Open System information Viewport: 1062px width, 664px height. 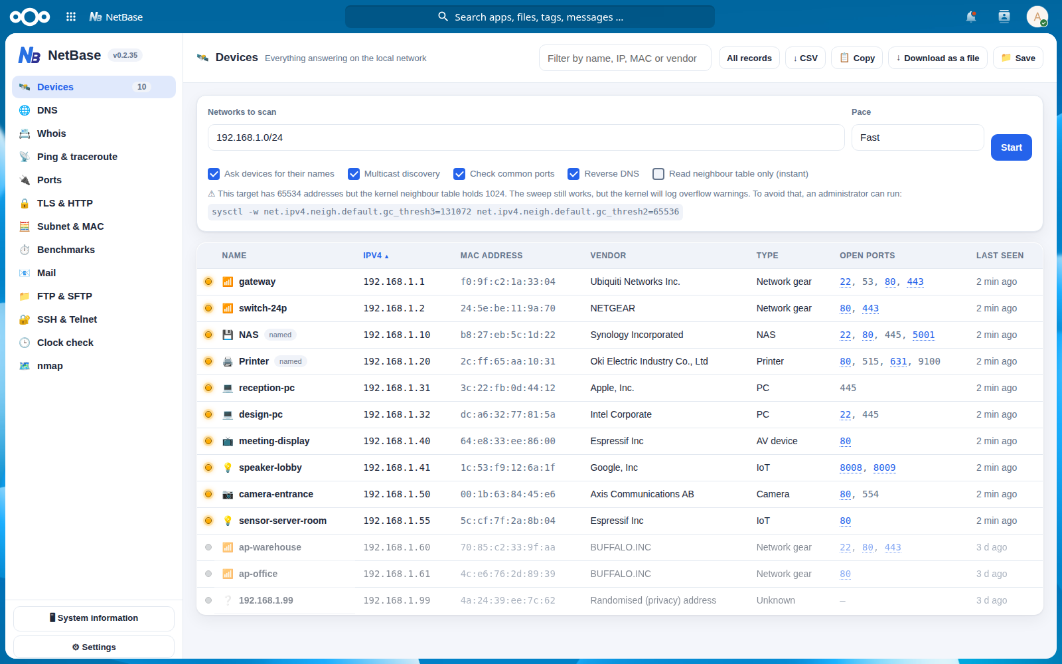pos(94,618)
